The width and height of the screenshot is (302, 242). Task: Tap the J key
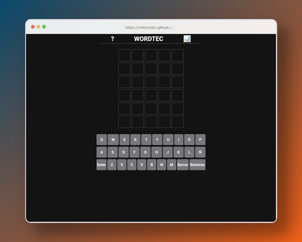pos(168,152)
